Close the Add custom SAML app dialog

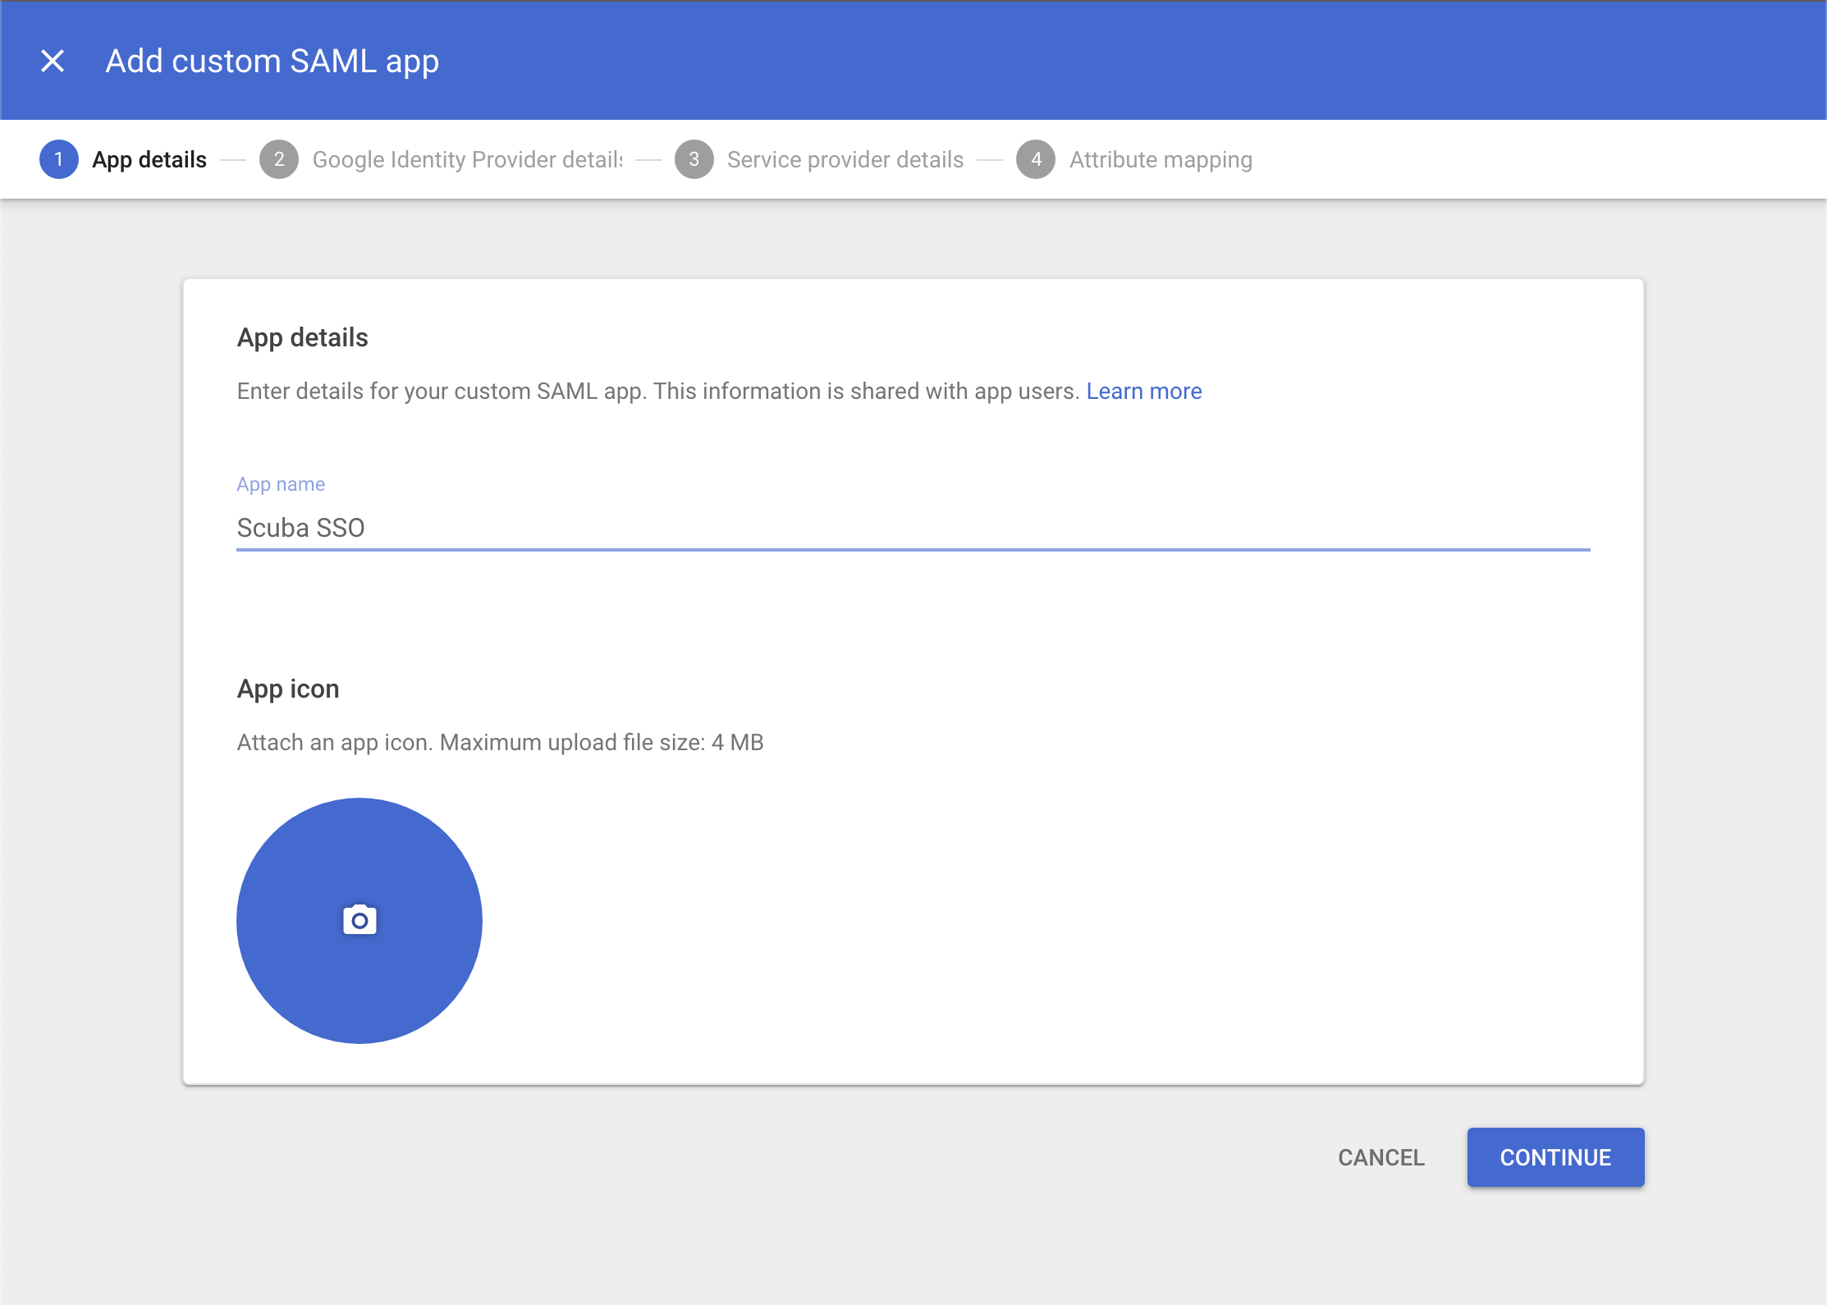click(53, 61)
